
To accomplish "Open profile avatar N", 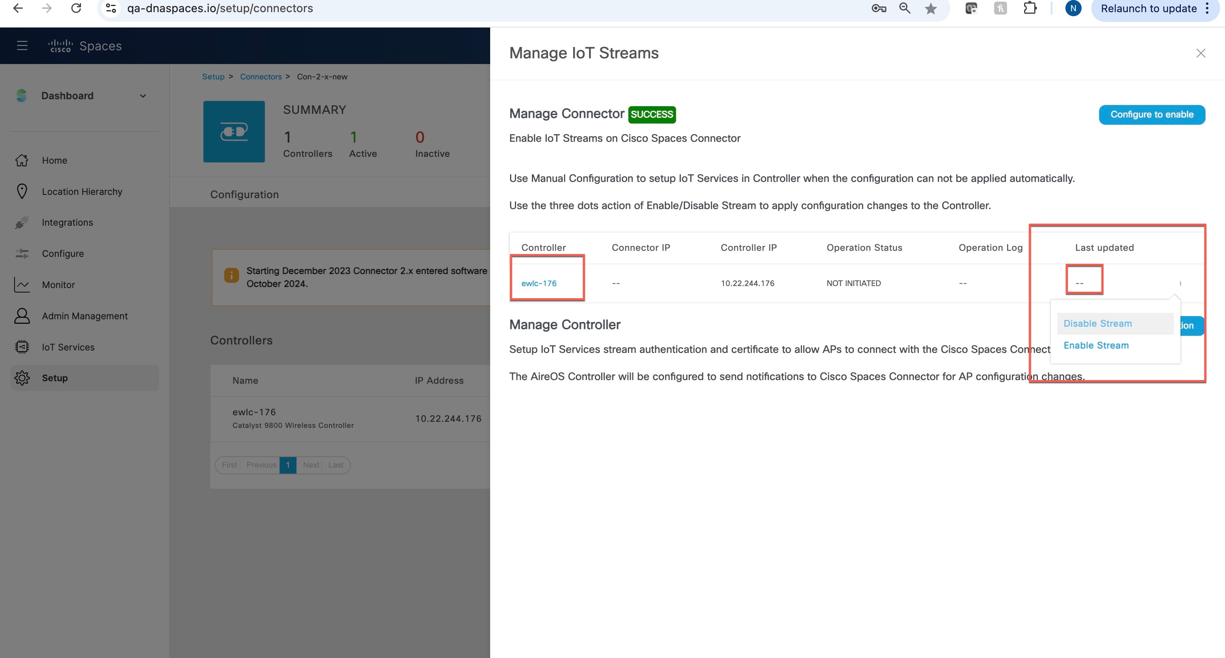I will 1073,8.
